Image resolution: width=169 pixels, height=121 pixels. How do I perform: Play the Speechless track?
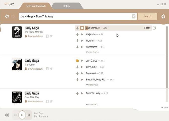pos(82,47)
